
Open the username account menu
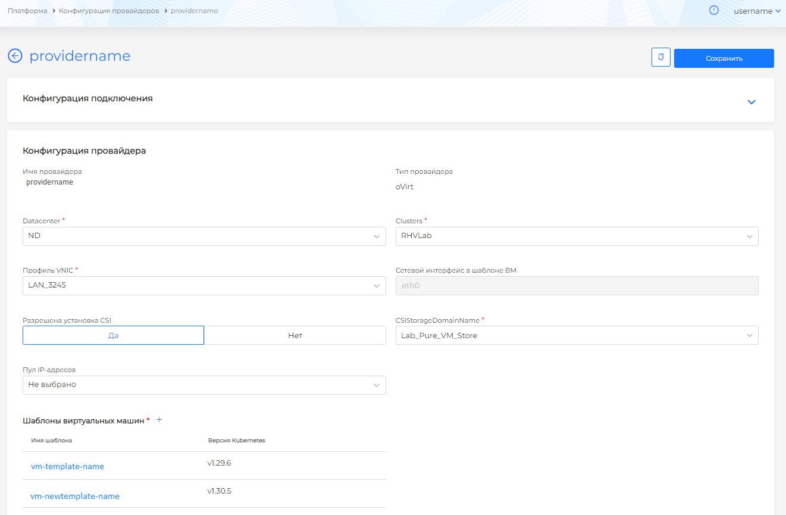[x=756, y=11]
